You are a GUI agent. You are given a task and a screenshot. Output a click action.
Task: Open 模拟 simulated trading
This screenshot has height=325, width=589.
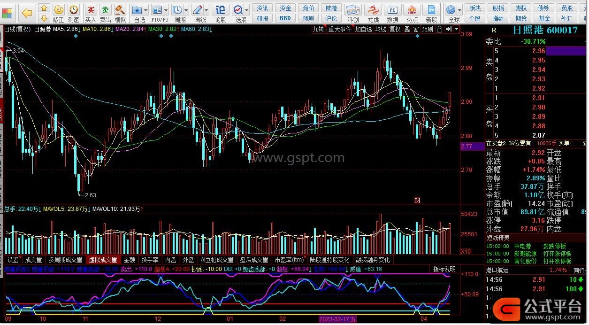(x=120, y=13)
